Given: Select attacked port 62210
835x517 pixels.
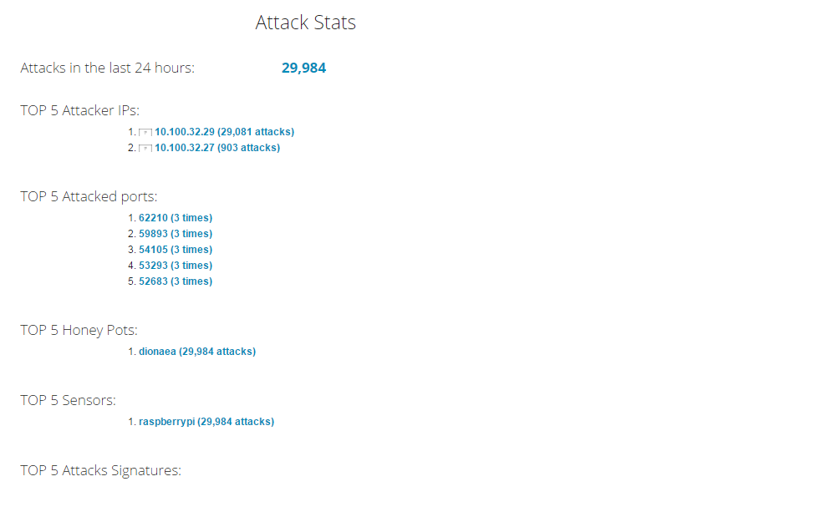Looking at the screenshot, I should coord(176,218).
